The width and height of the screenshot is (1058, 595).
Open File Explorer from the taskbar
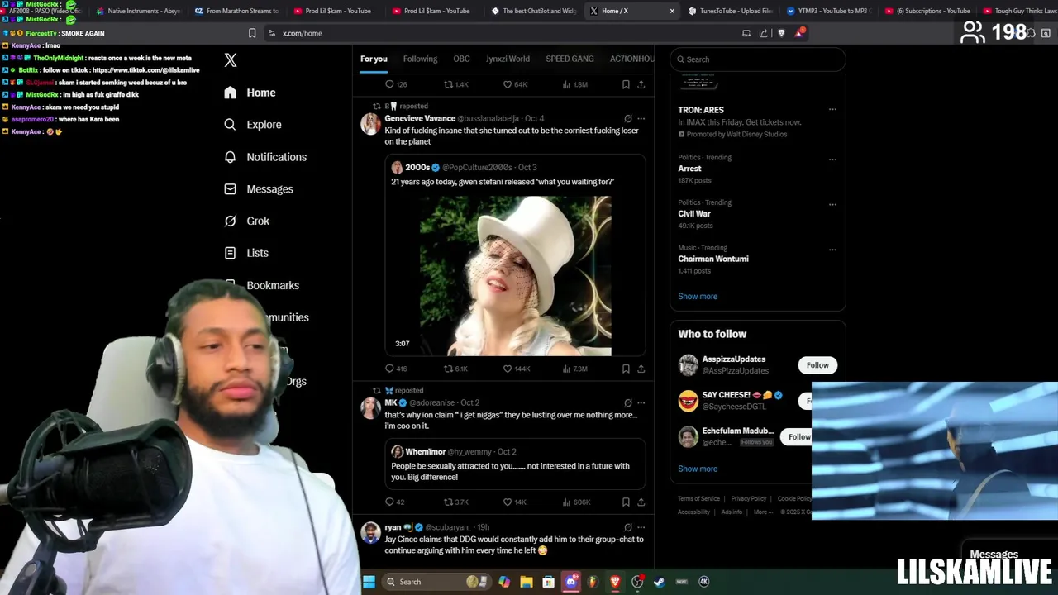[x=526, y=582]
